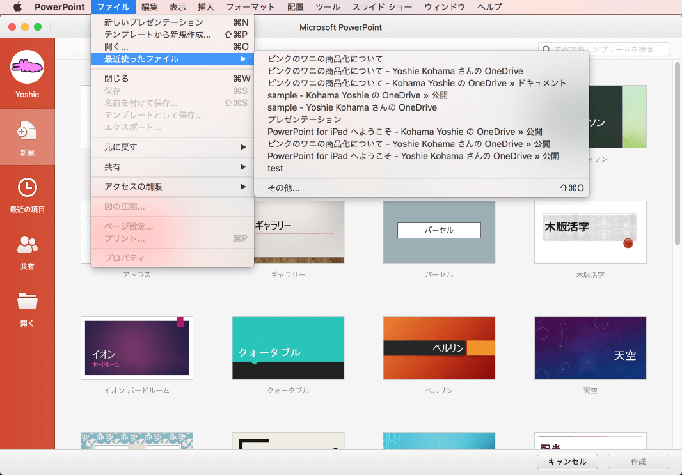Viewport: 682px width, 475px height.
Task: Click the Yoshie profile avatar
Action: click(27, 66)
